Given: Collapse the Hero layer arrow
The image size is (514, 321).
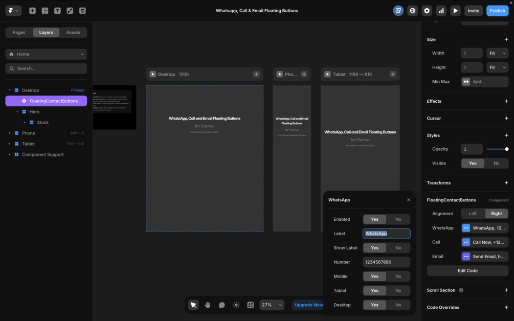Looking at the screenshot, I should pos(17,112).
